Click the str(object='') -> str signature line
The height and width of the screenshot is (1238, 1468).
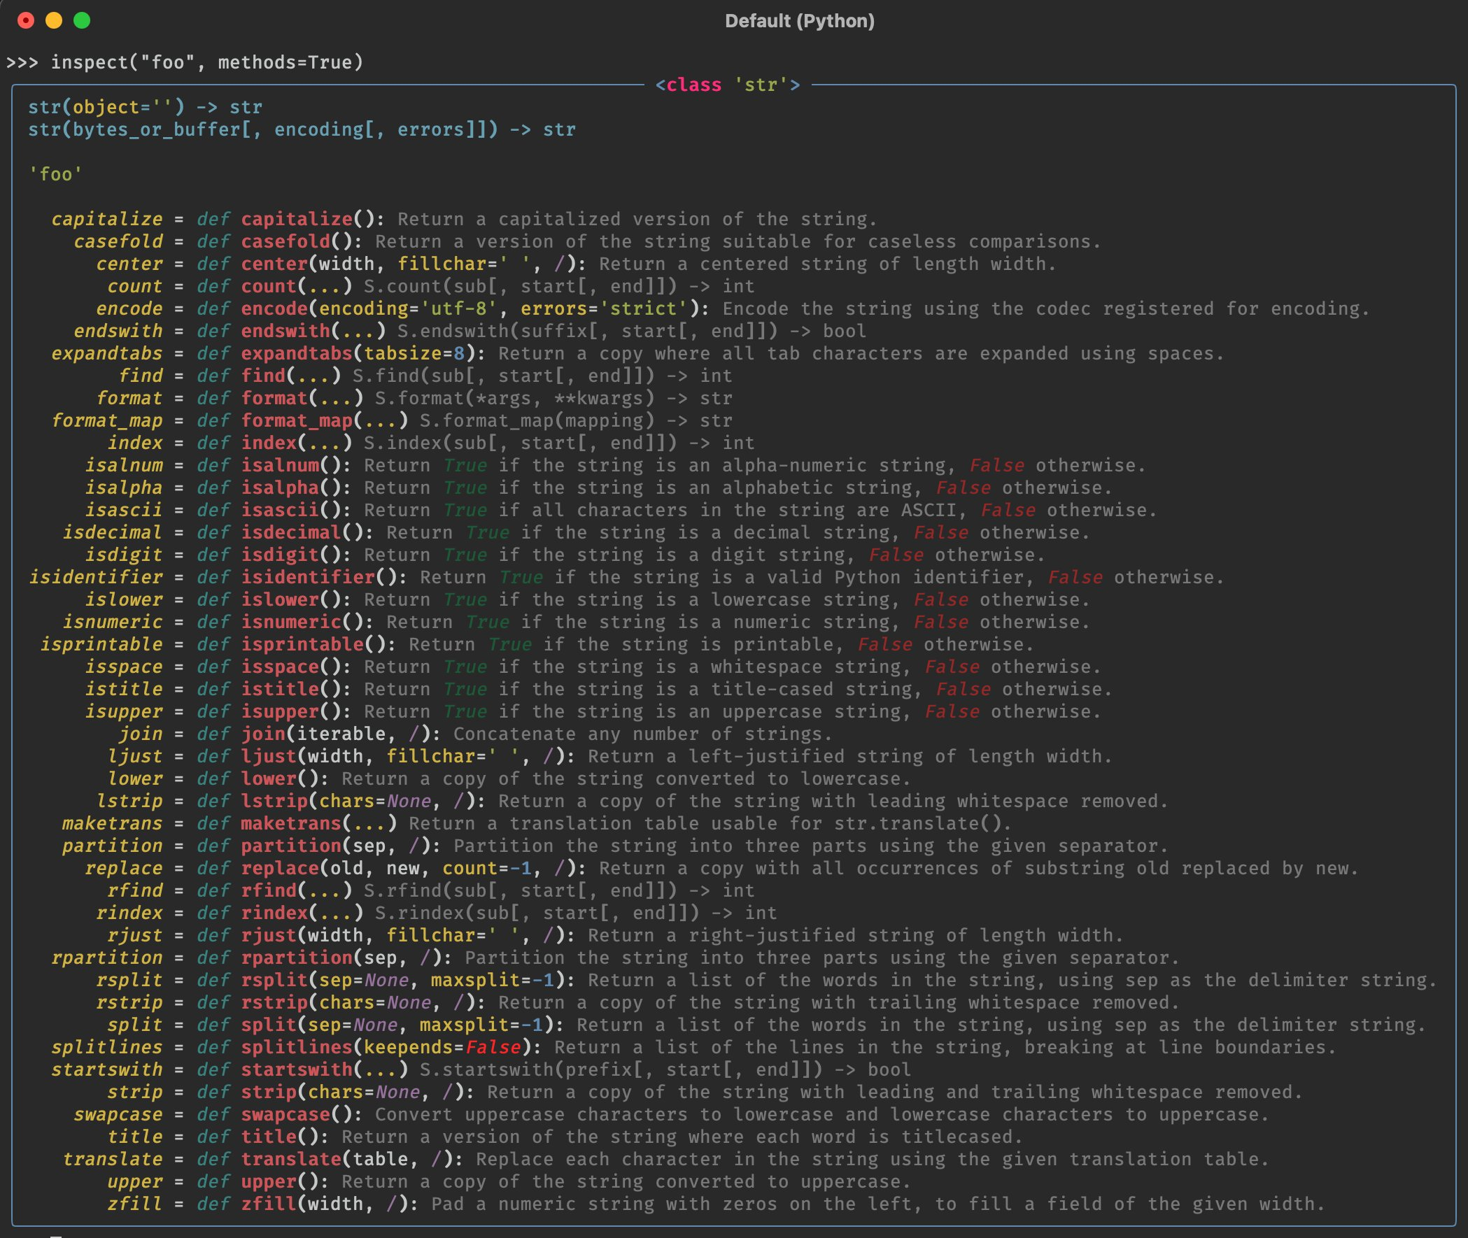[x=146, y=108]
